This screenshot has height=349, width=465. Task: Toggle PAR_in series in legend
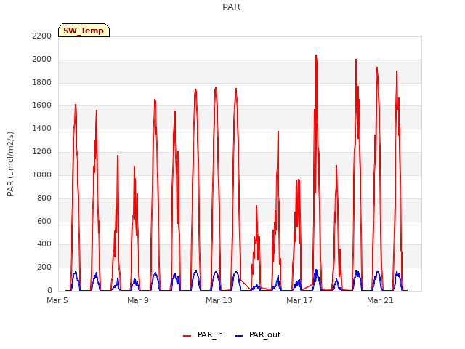(203, 334)
